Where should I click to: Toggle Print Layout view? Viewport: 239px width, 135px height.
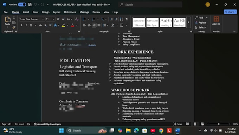point(195,124)
